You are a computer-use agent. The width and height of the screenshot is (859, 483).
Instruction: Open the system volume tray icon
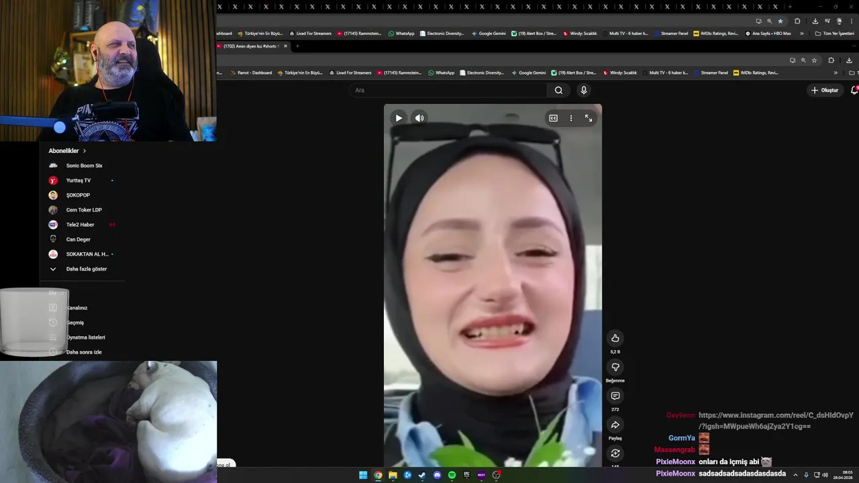[x=825, y=475]
